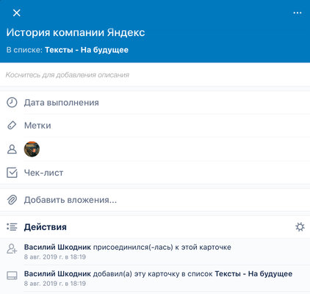Click the checklist checkbox icon
Viewport: 310px width, 294px height.
(12, 173)
